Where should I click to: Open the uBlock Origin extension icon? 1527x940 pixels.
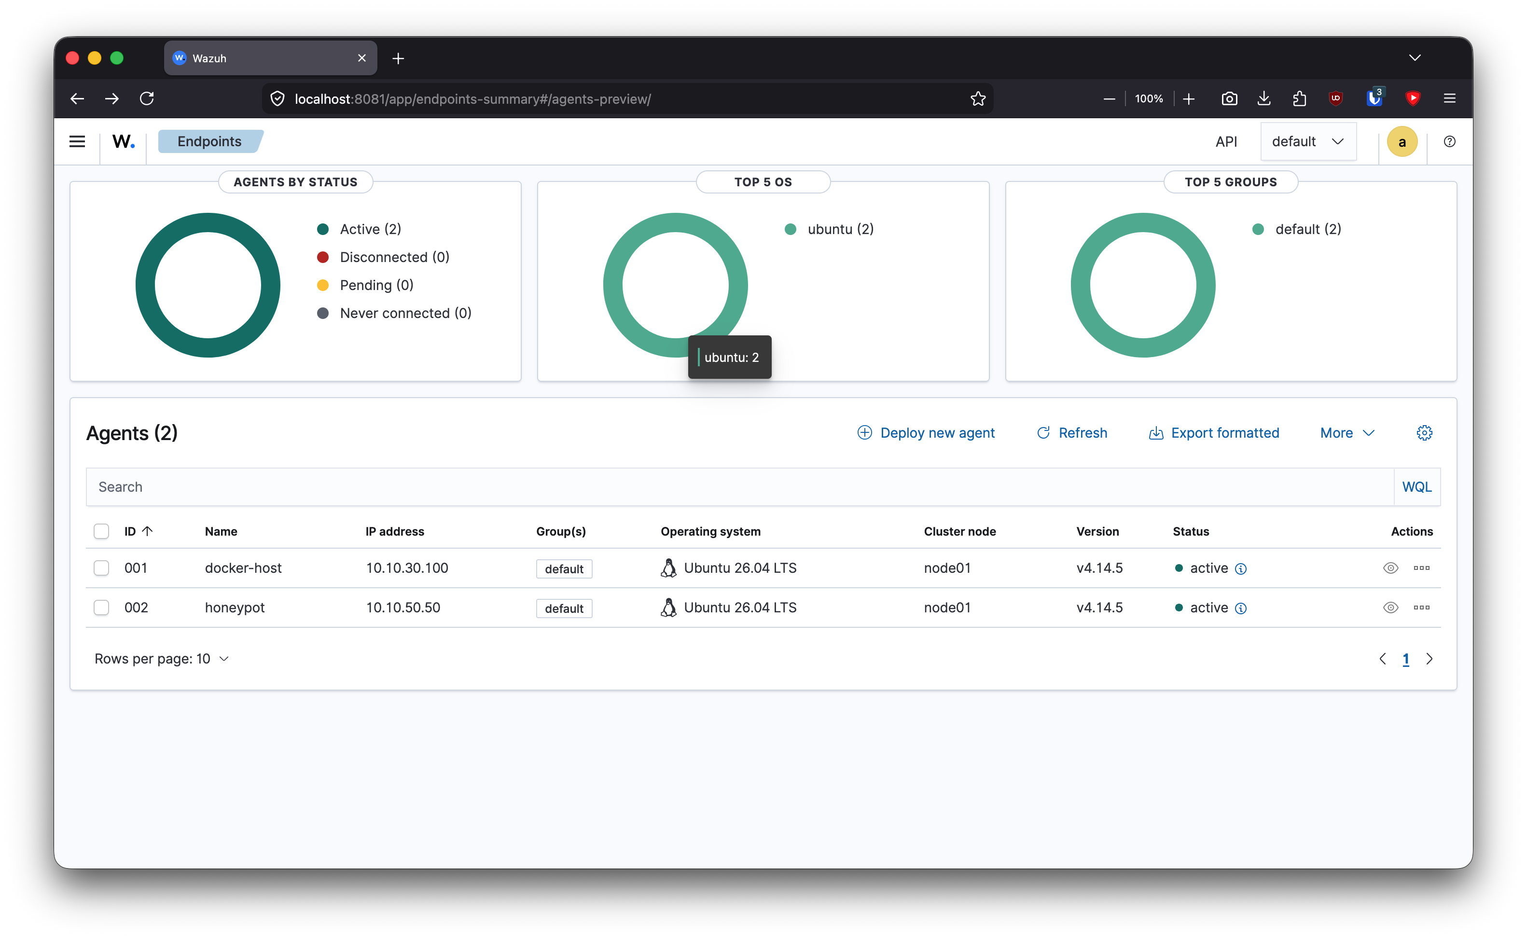(x=1335, y=98)
